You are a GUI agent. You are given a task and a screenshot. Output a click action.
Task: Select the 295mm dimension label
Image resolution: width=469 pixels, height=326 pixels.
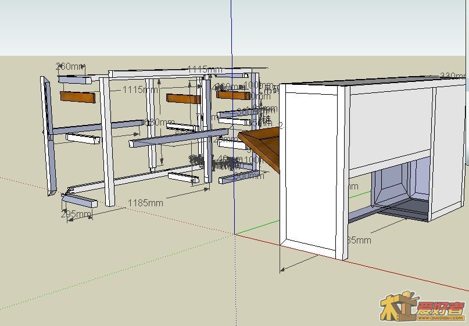pyautogui.click(x=76, y=214)
